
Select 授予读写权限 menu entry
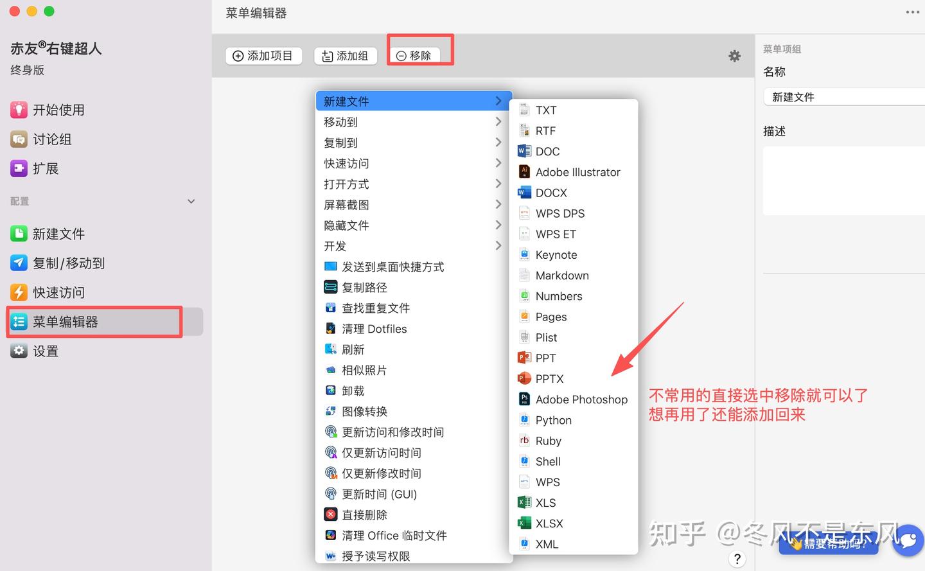tap(414, 556)
